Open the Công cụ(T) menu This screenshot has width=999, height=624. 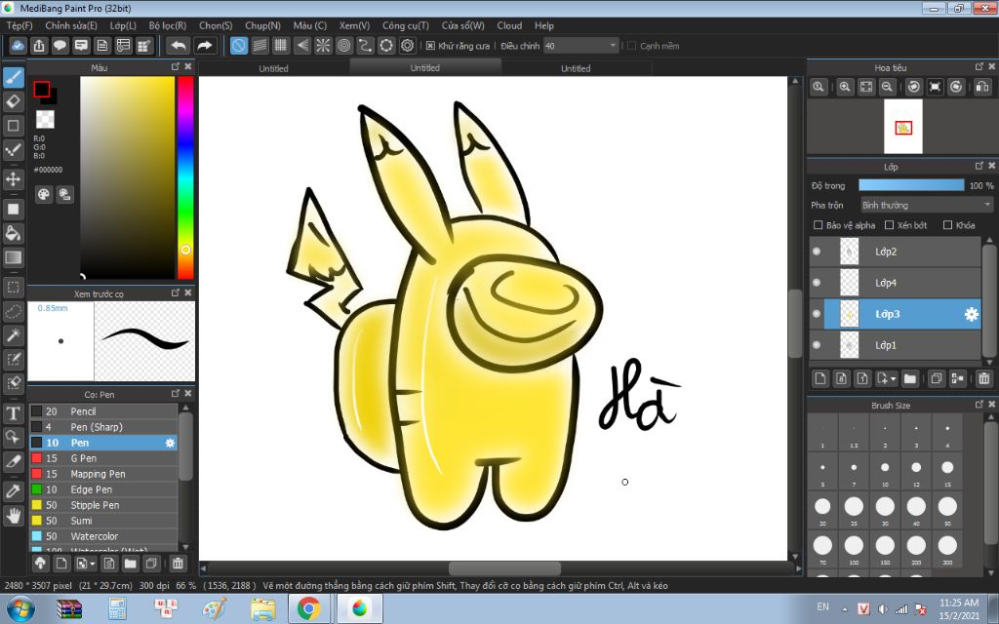pyautogui.click(x=405, y=25)
